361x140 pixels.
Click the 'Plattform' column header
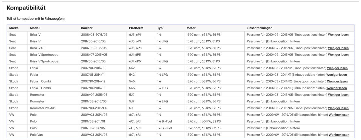[x=136, y=28]
